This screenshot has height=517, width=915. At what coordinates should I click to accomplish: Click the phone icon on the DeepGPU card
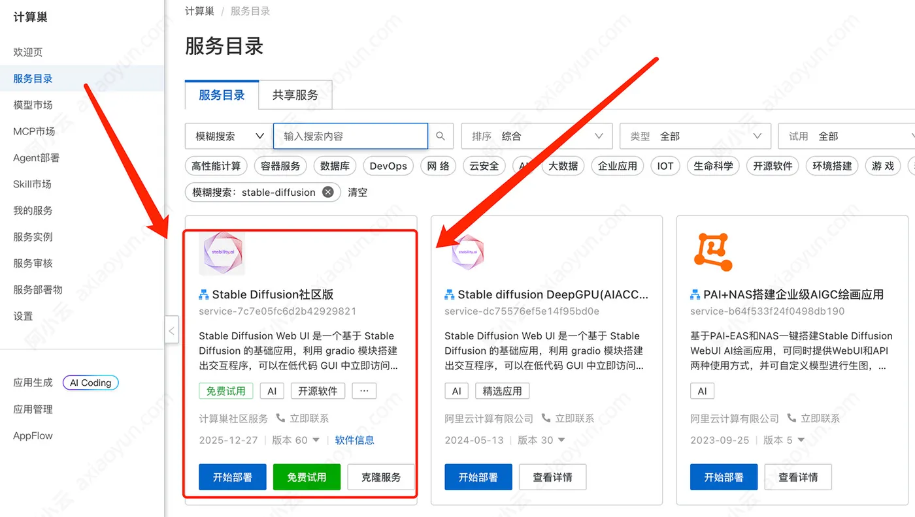click(x=546, y=418)
